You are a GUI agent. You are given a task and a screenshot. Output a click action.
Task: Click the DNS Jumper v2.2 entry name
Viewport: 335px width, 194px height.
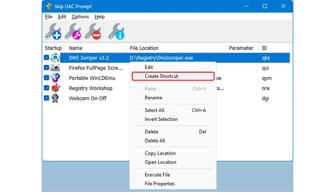coord(89,58)
